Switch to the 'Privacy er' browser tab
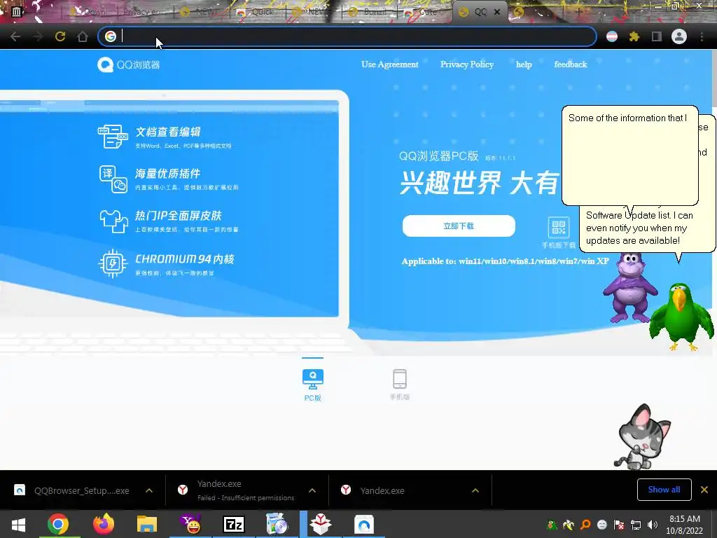Image resolution: width=717 pixels, height=538 pixels. tap(146, 12)
